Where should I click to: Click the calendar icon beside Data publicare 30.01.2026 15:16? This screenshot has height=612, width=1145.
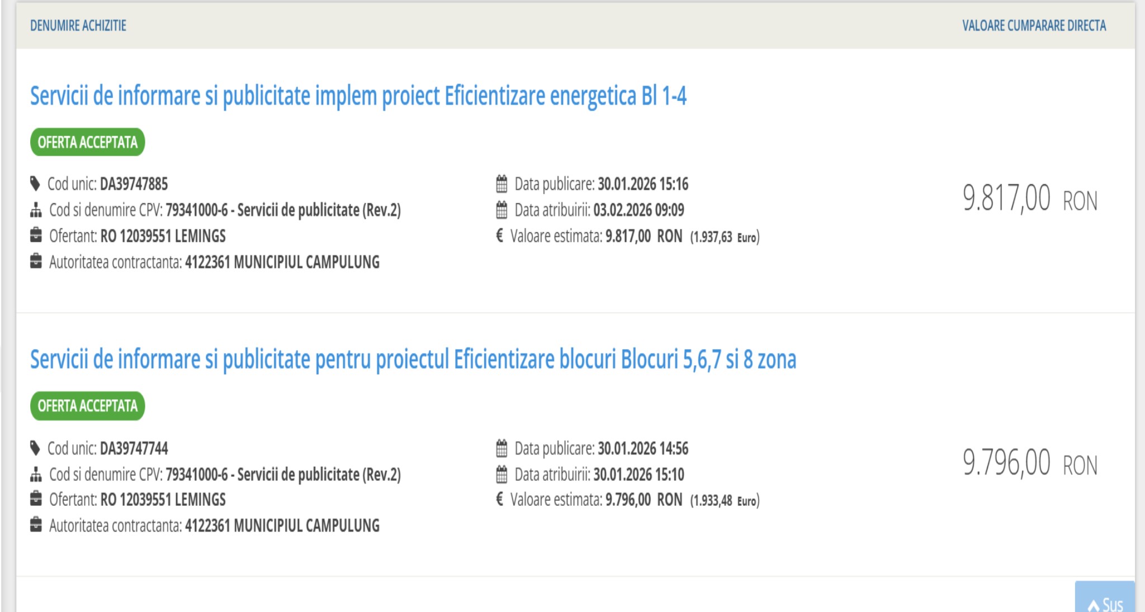tap(501, 184)
